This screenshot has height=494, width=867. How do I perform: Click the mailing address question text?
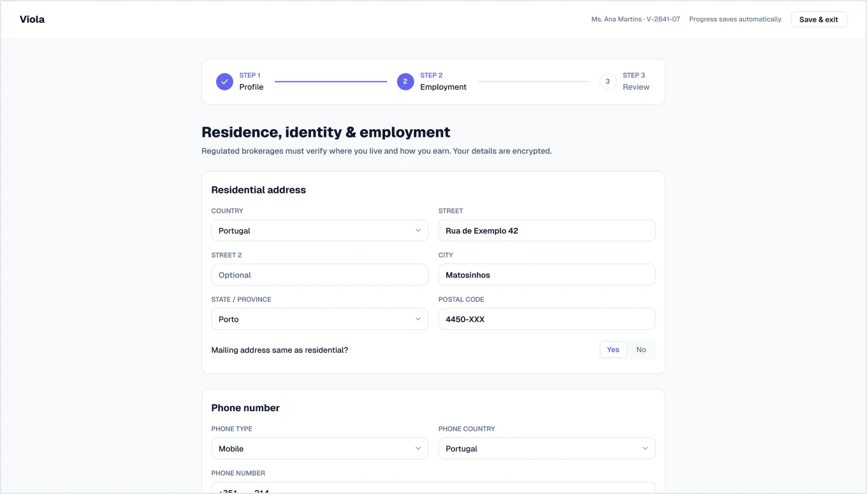pyautogui.click(x=279, y=350)
